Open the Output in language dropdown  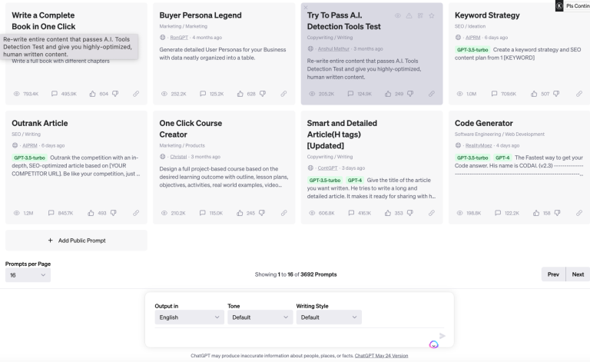(187, 317)
